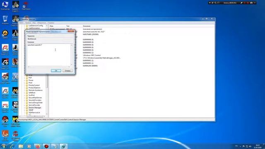The width and height of the screenshot is (265, 149).
Task: Open the Избранное menu
Action: pyautogui.click(x=41, y=23)
